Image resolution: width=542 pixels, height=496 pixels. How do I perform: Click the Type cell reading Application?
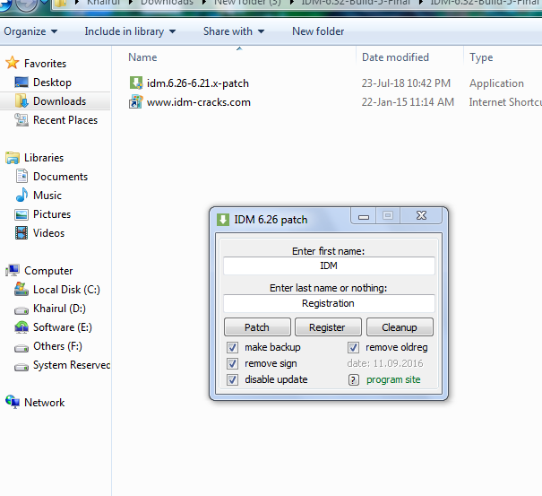click(496, 83)
